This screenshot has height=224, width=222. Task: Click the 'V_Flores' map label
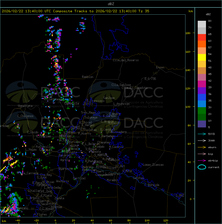tap(40, 214)
